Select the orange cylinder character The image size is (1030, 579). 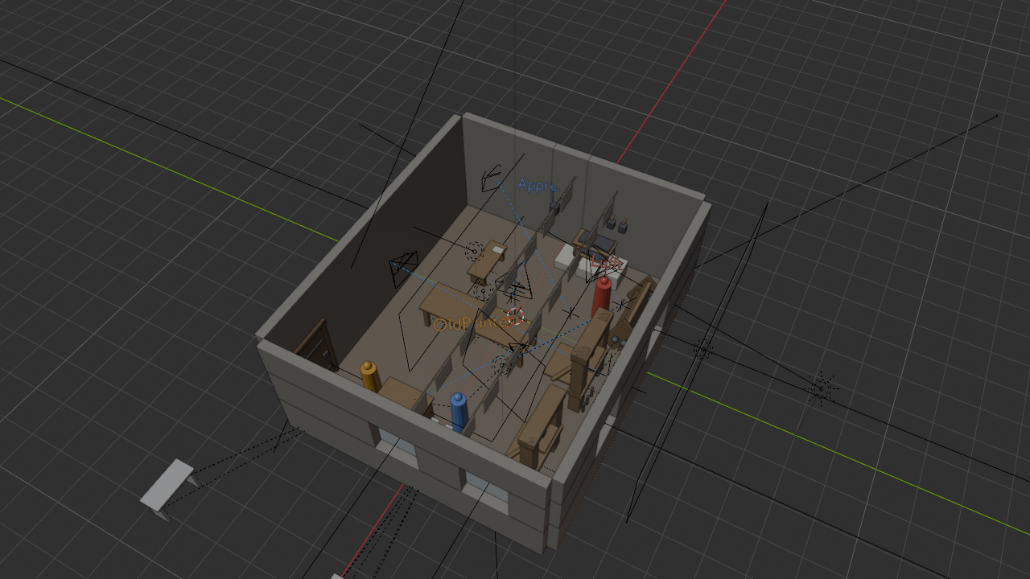tap(370, 376)
